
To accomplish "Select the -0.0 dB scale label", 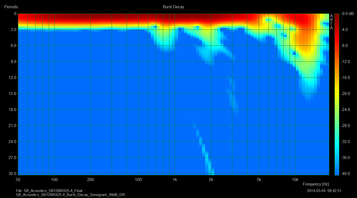I will (x=348, y=14).
